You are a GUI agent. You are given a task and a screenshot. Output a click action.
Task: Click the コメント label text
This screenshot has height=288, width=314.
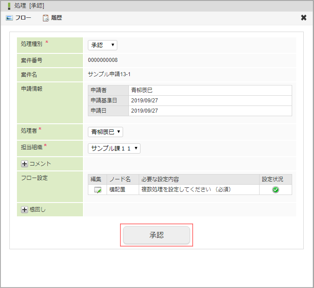[x=40, y=164]
